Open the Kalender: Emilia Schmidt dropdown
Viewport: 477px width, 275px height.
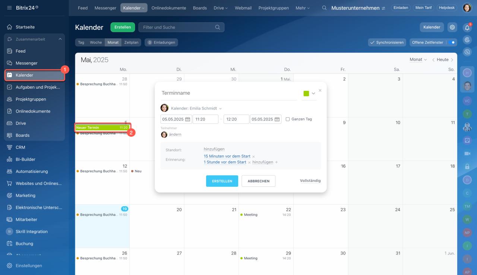pyautogui.click(x=196, y=108)
